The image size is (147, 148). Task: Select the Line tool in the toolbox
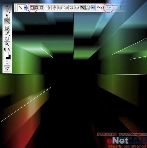(7, 22)
